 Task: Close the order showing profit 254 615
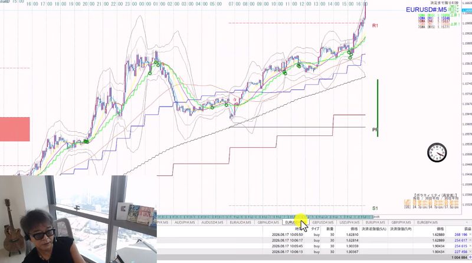470,246
